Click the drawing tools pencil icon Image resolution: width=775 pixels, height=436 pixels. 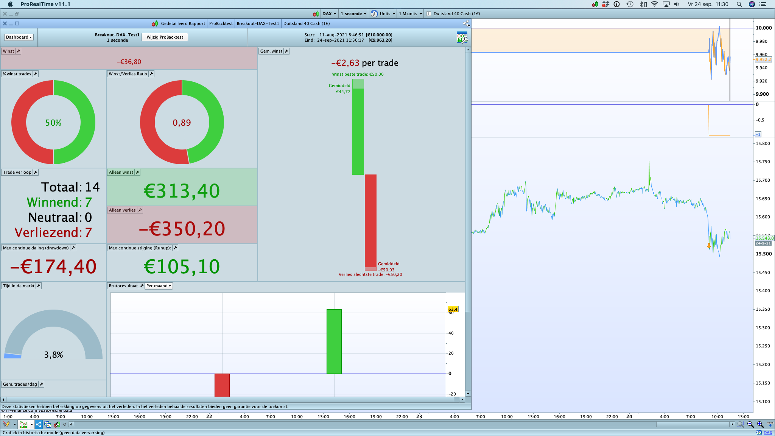(x=6, y=424)
